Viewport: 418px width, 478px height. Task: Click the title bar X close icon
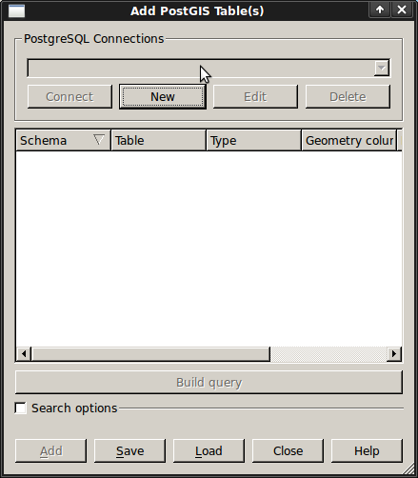[x=402, y=10]
